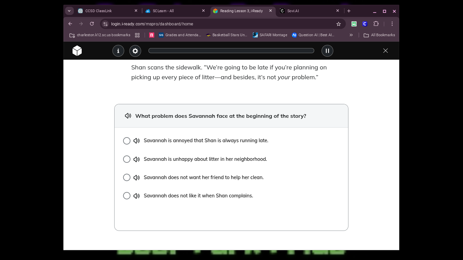
Task: Expand the Chrome tab search dropdown
Action: coord(69,11)
